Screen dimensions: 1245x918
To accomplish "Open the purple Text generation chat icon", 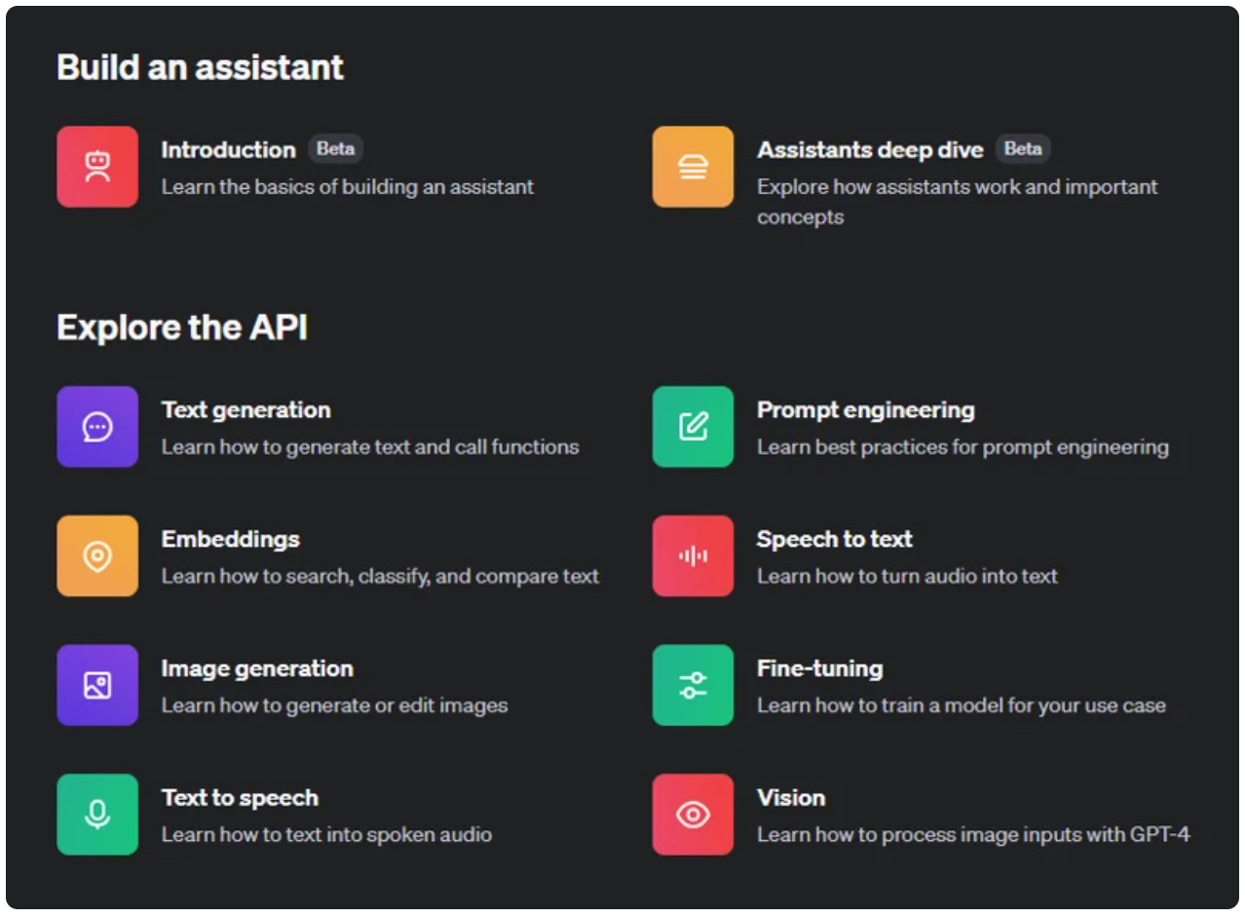I will tap(97, 427).
